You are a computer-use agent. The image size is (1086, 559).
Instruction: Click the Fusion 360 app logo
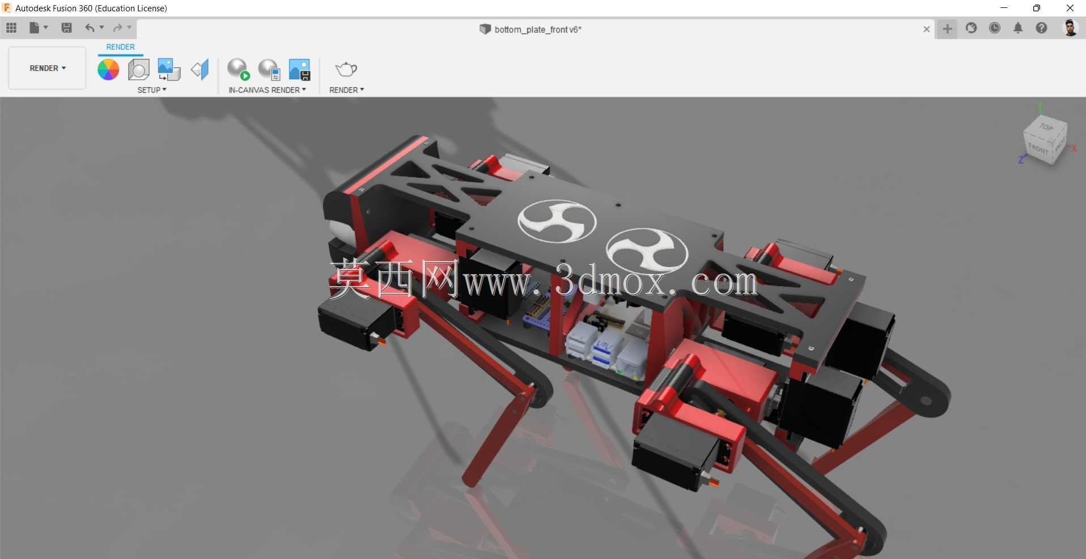[x=7, y=8]
